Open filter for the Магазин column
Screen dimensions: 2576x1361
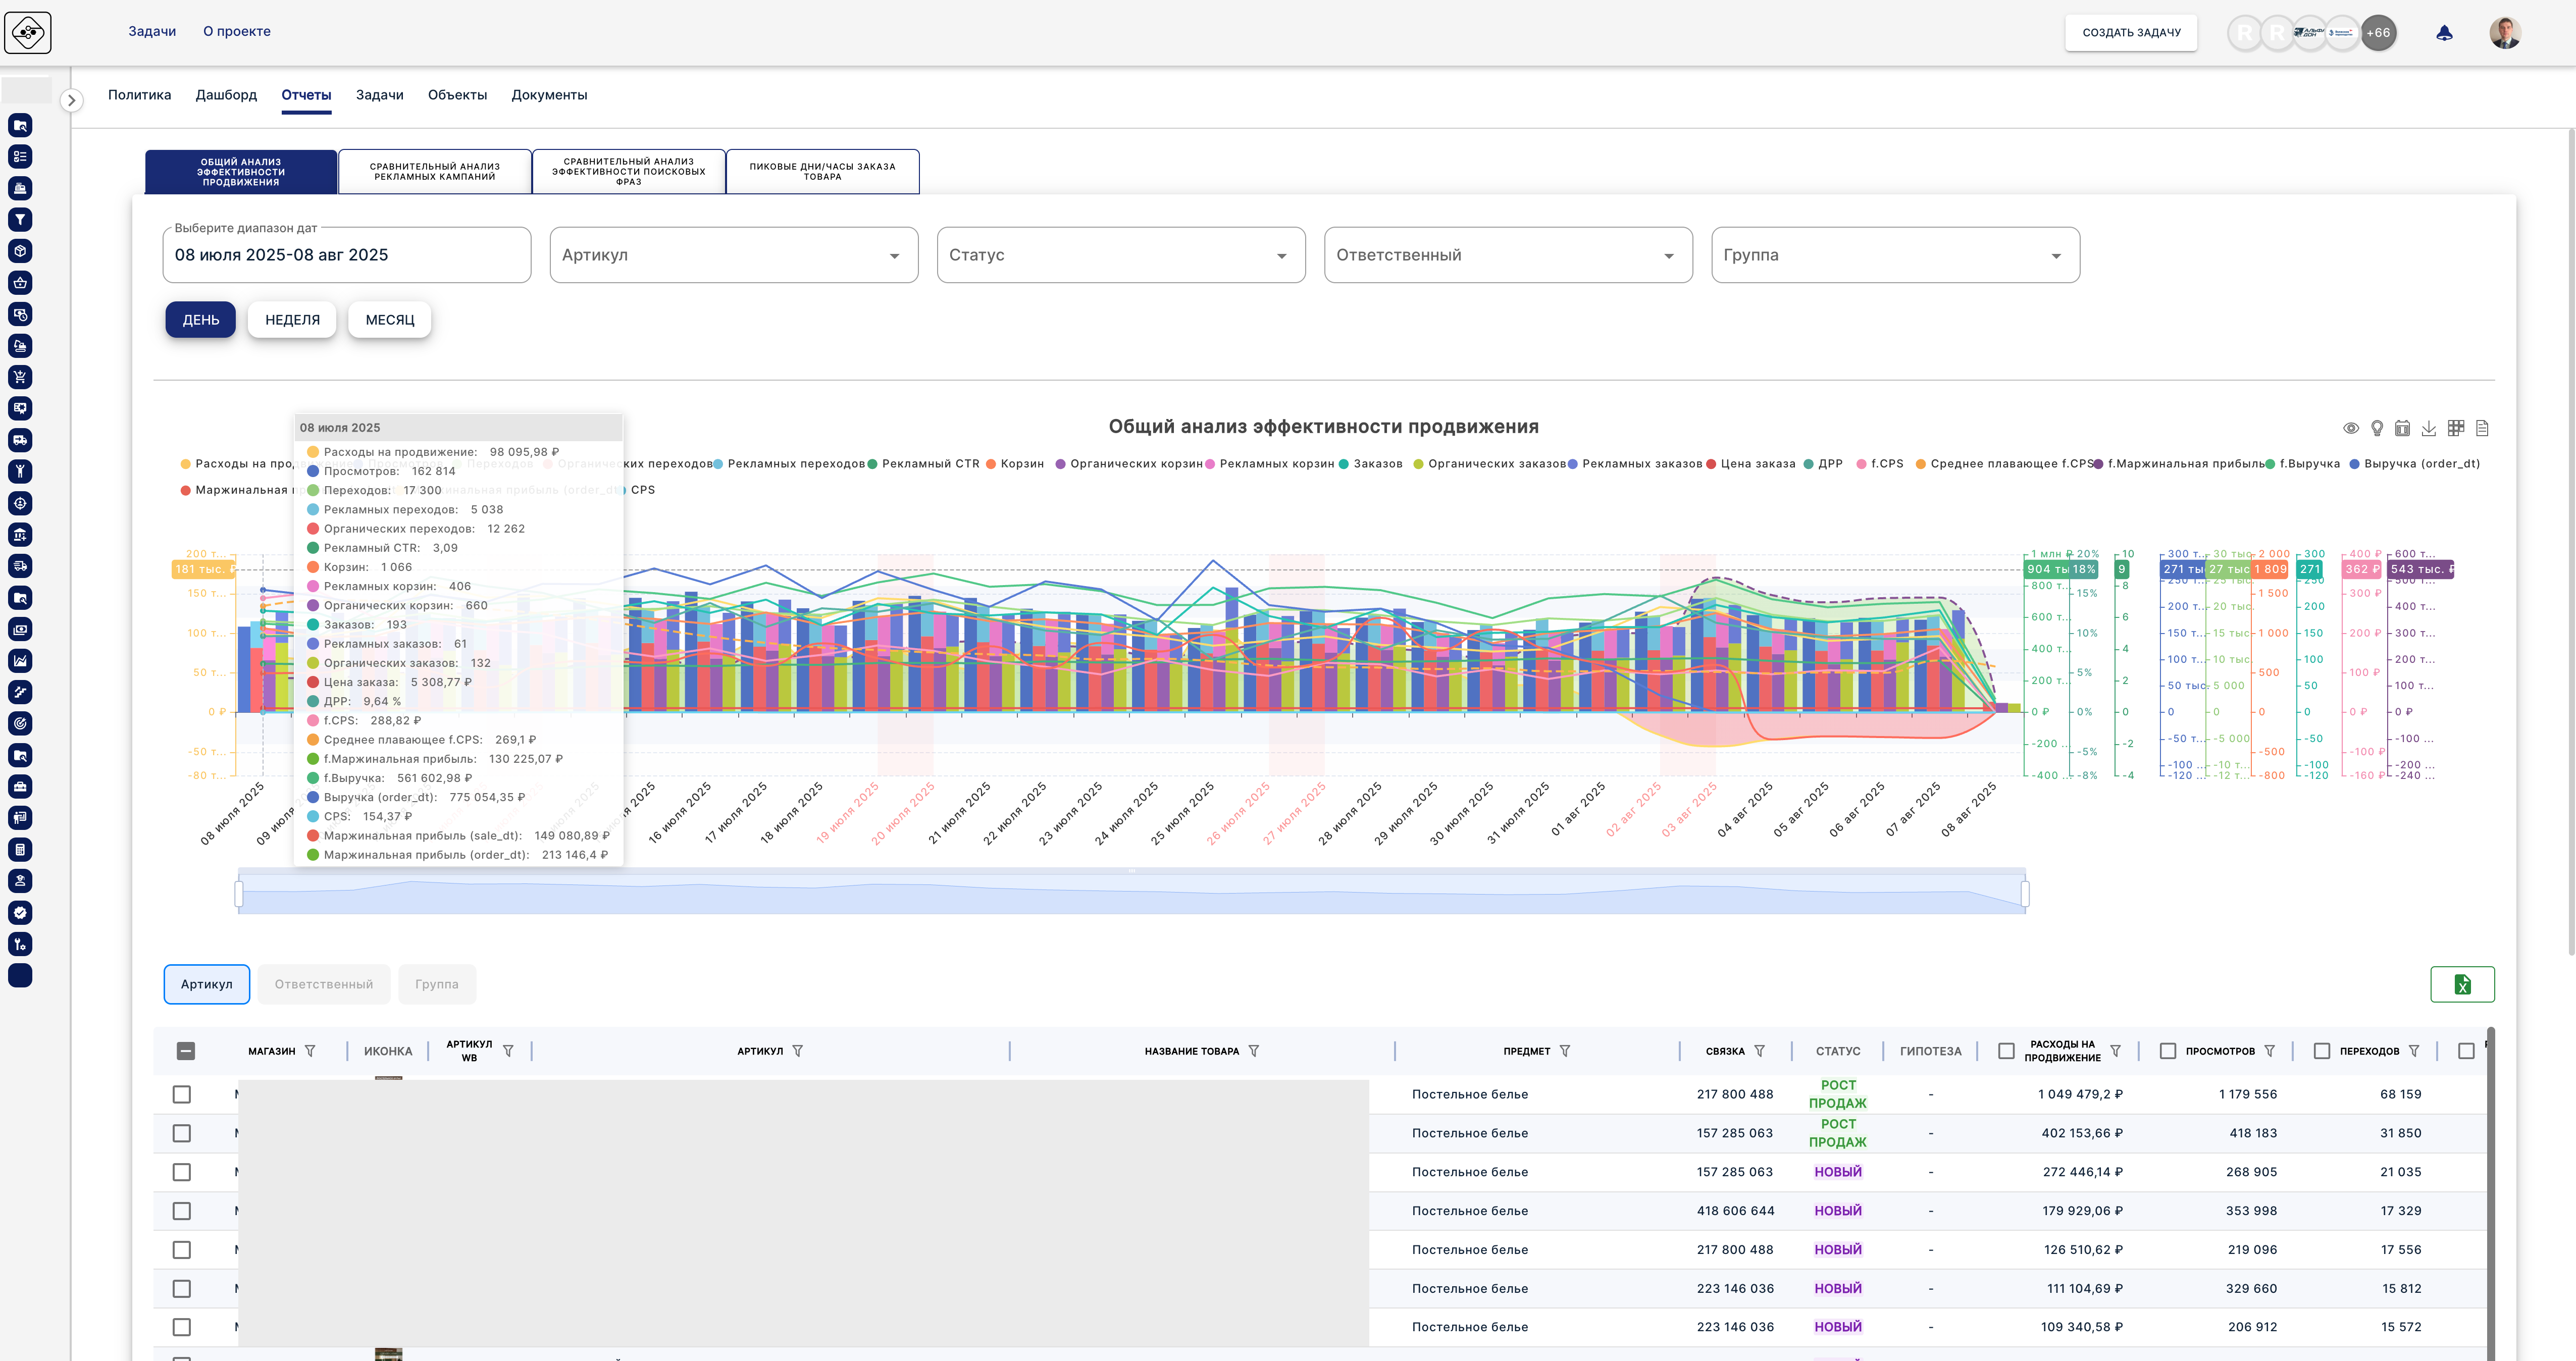click(310, 1051)
